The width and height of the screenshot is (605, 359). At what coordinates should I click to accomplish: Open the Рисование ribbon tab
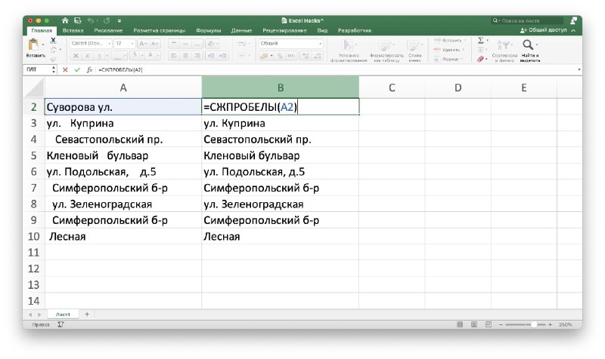pyautogui.click(x=108, y=30)
